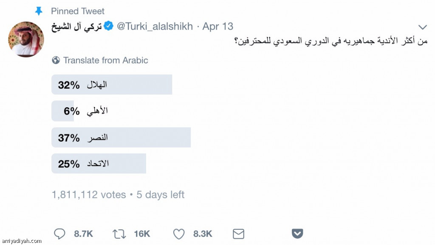
Task: Select the 32% poll result bar
Action: pyautogui.click(x=112, y=85)
